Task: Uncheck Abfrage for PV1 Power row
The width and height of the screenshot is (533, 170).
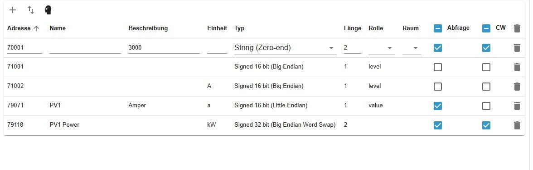Action: (438, 125)
